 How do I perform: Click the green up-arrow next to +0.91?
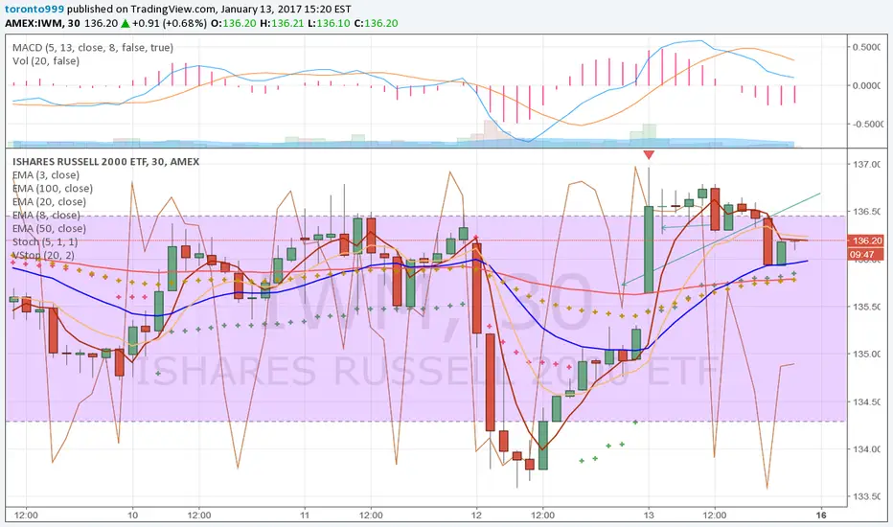click(125, 23)
